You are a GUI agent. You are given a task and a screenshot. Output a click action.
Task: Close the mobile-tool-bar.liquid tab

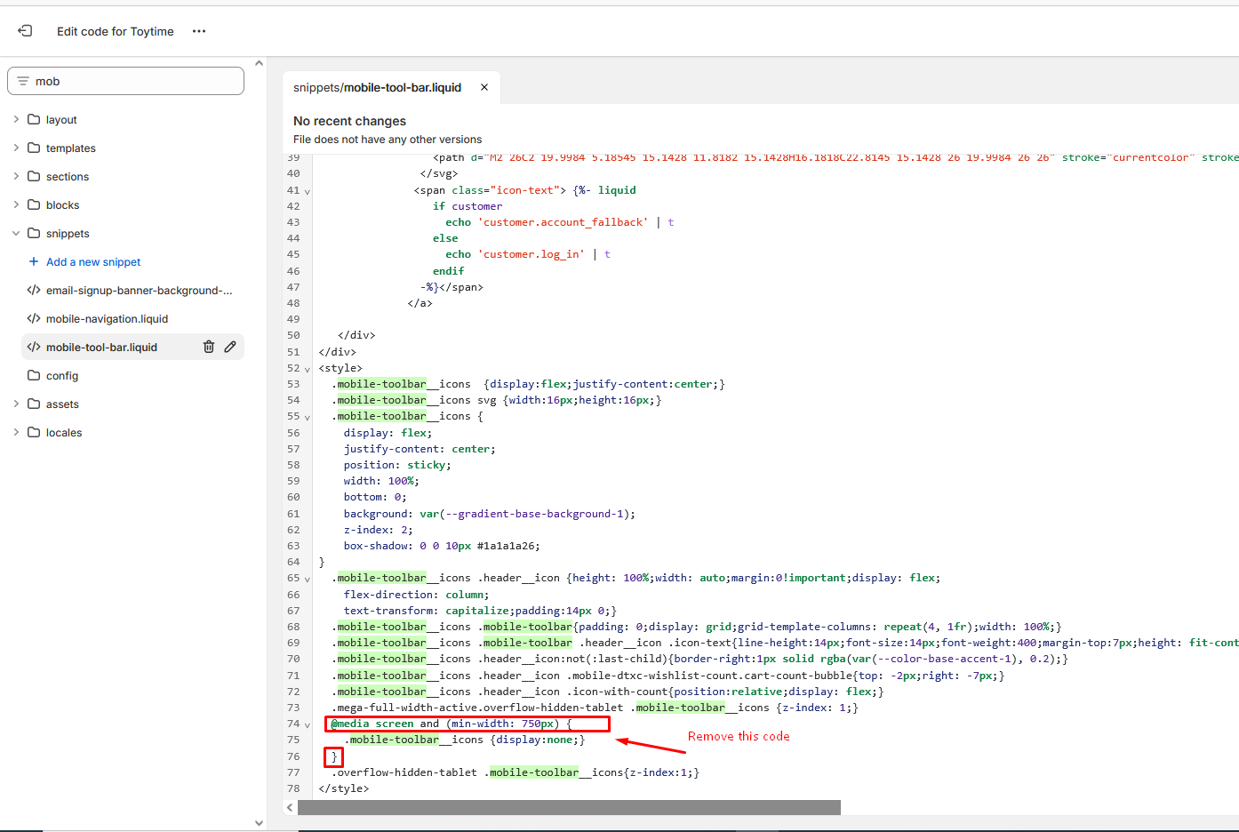(484, 87)
